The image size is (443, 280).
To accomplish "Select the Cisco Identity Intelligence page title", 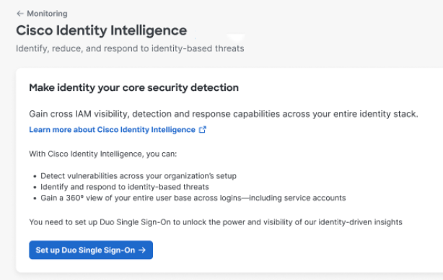I will click(102, 30).
